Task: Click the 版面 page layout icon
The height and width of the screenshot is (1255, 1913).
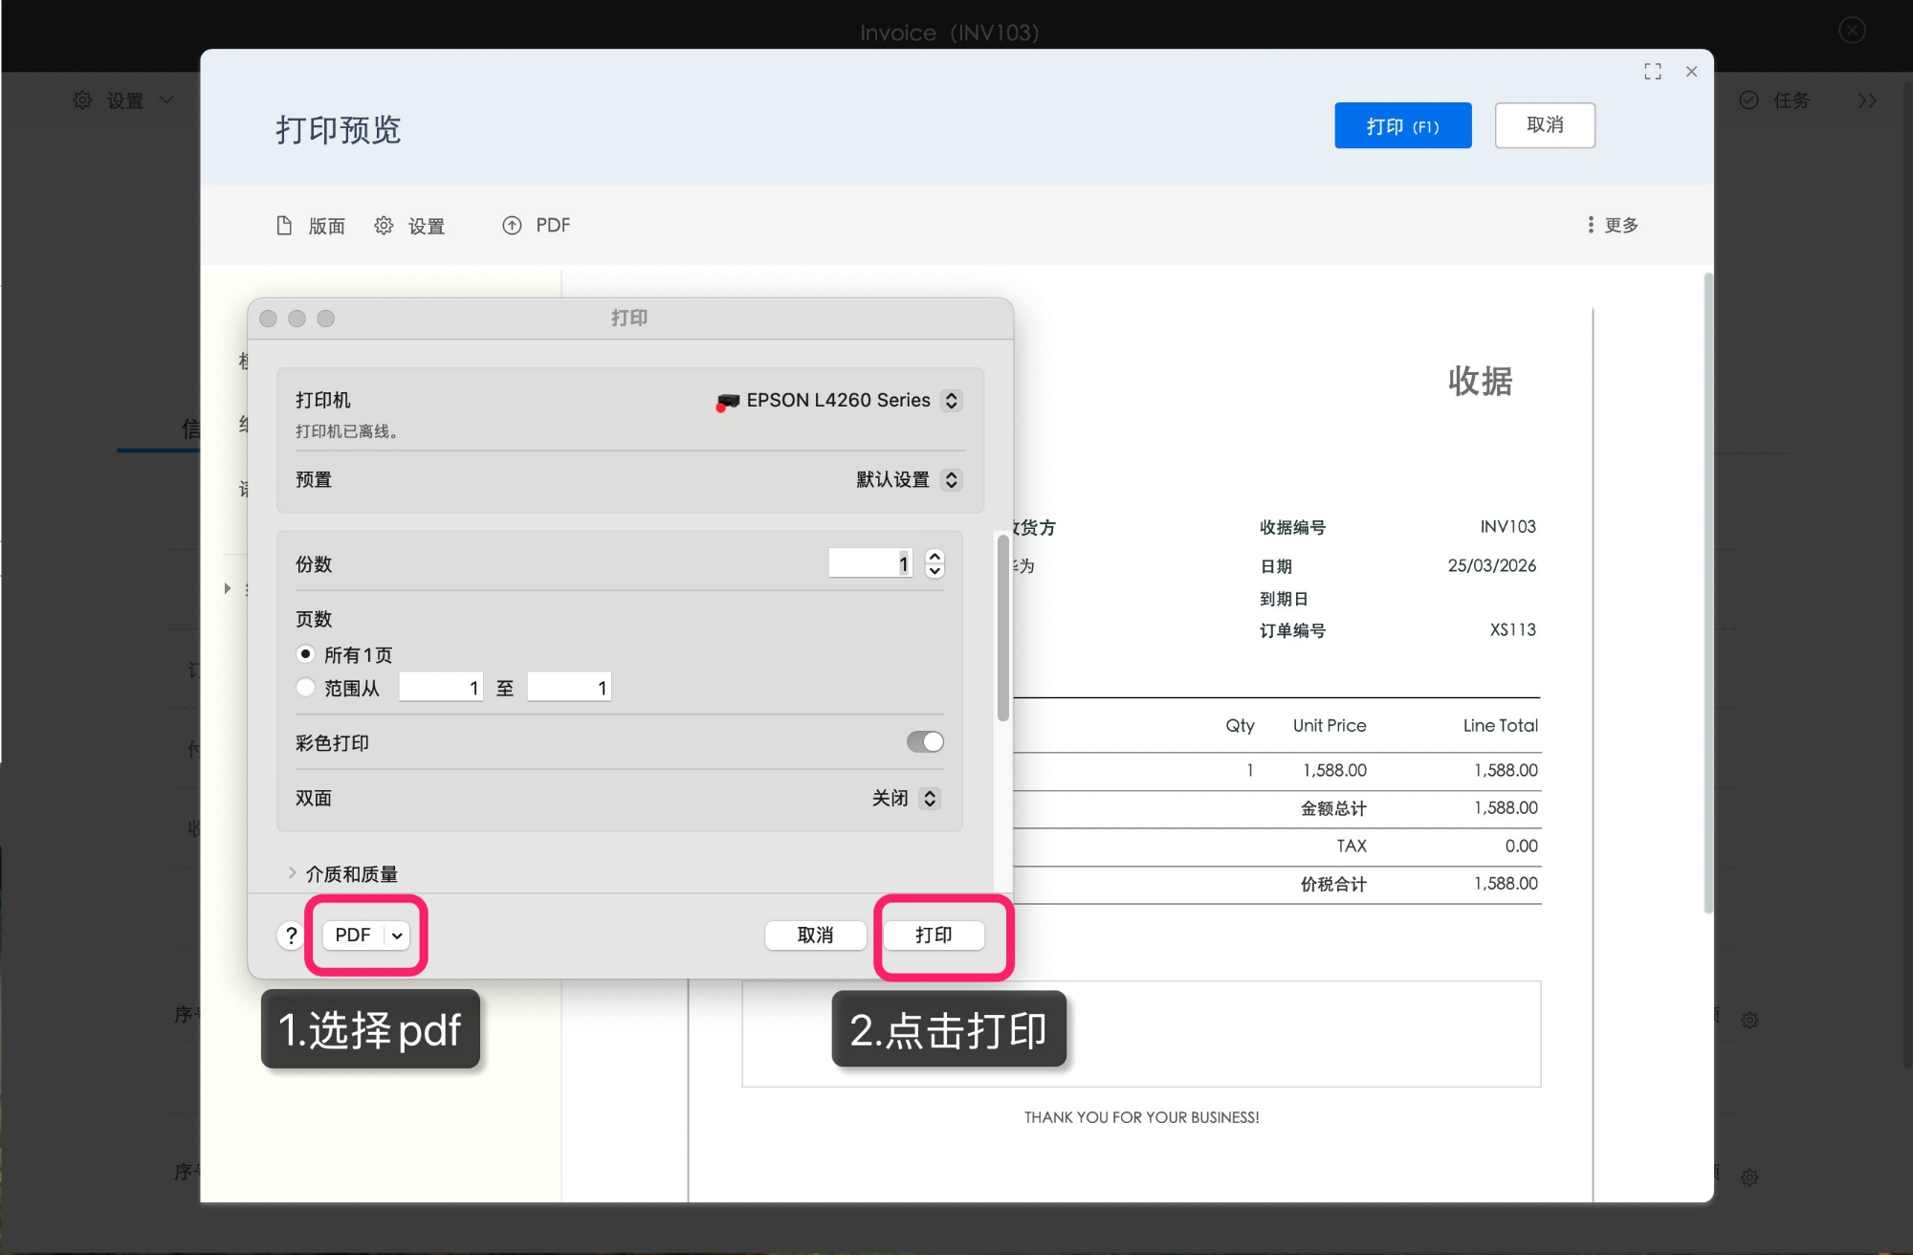Action: [284, 225]
